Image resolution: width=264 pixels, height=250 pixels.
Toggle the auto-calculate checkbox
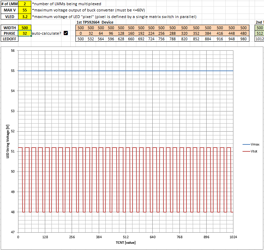coord(66,33)
